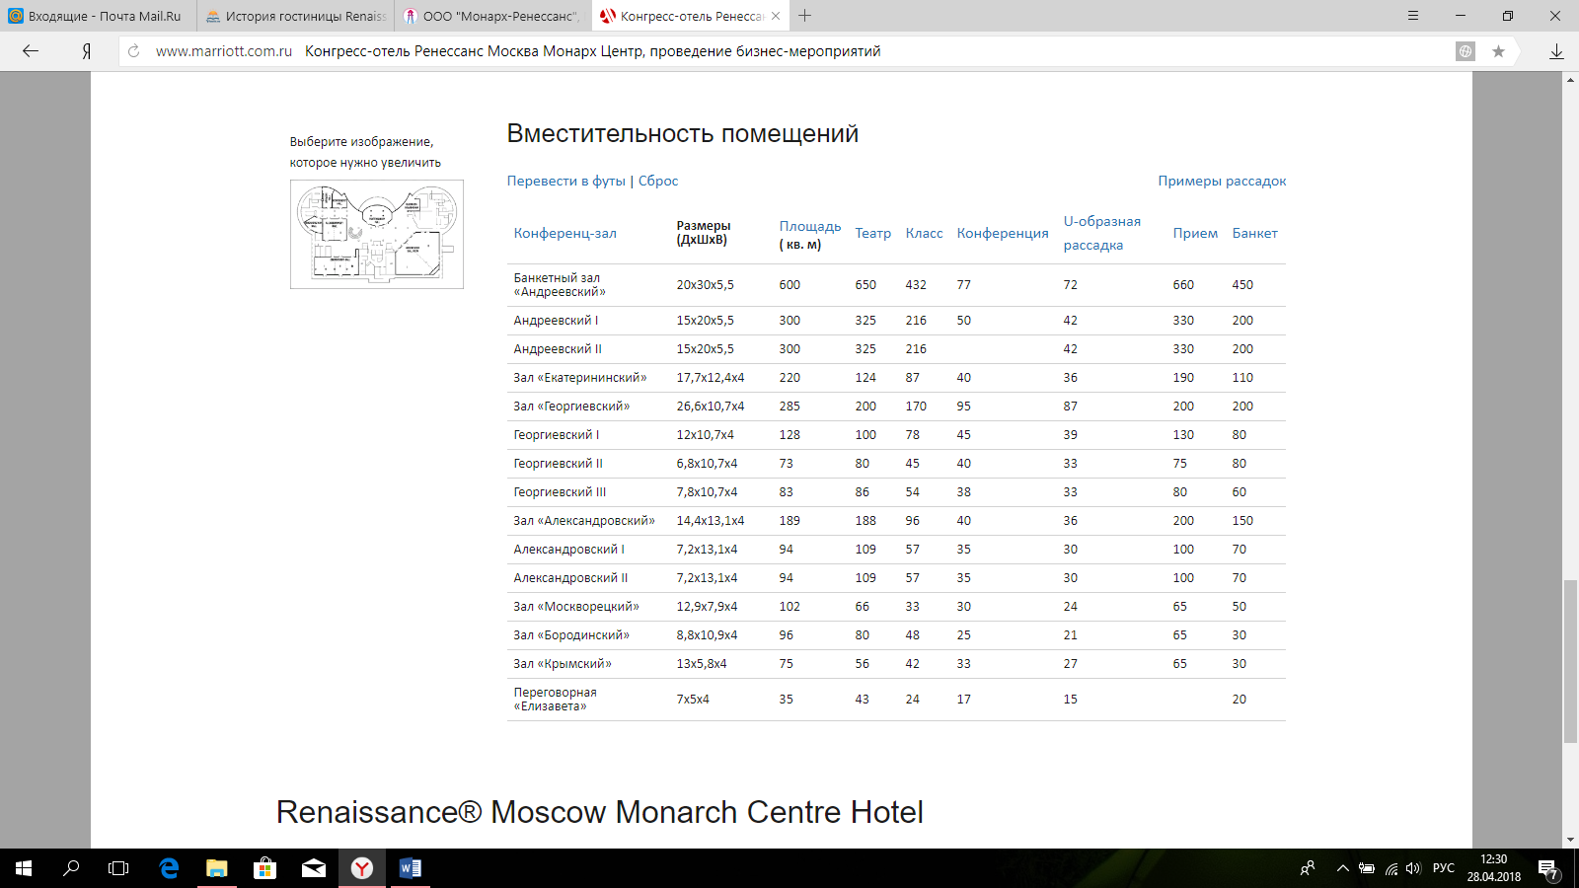Screen dimensions: 1579x888
Task: Select the Зал «Бородинский» row name
Action: point(571,635)
